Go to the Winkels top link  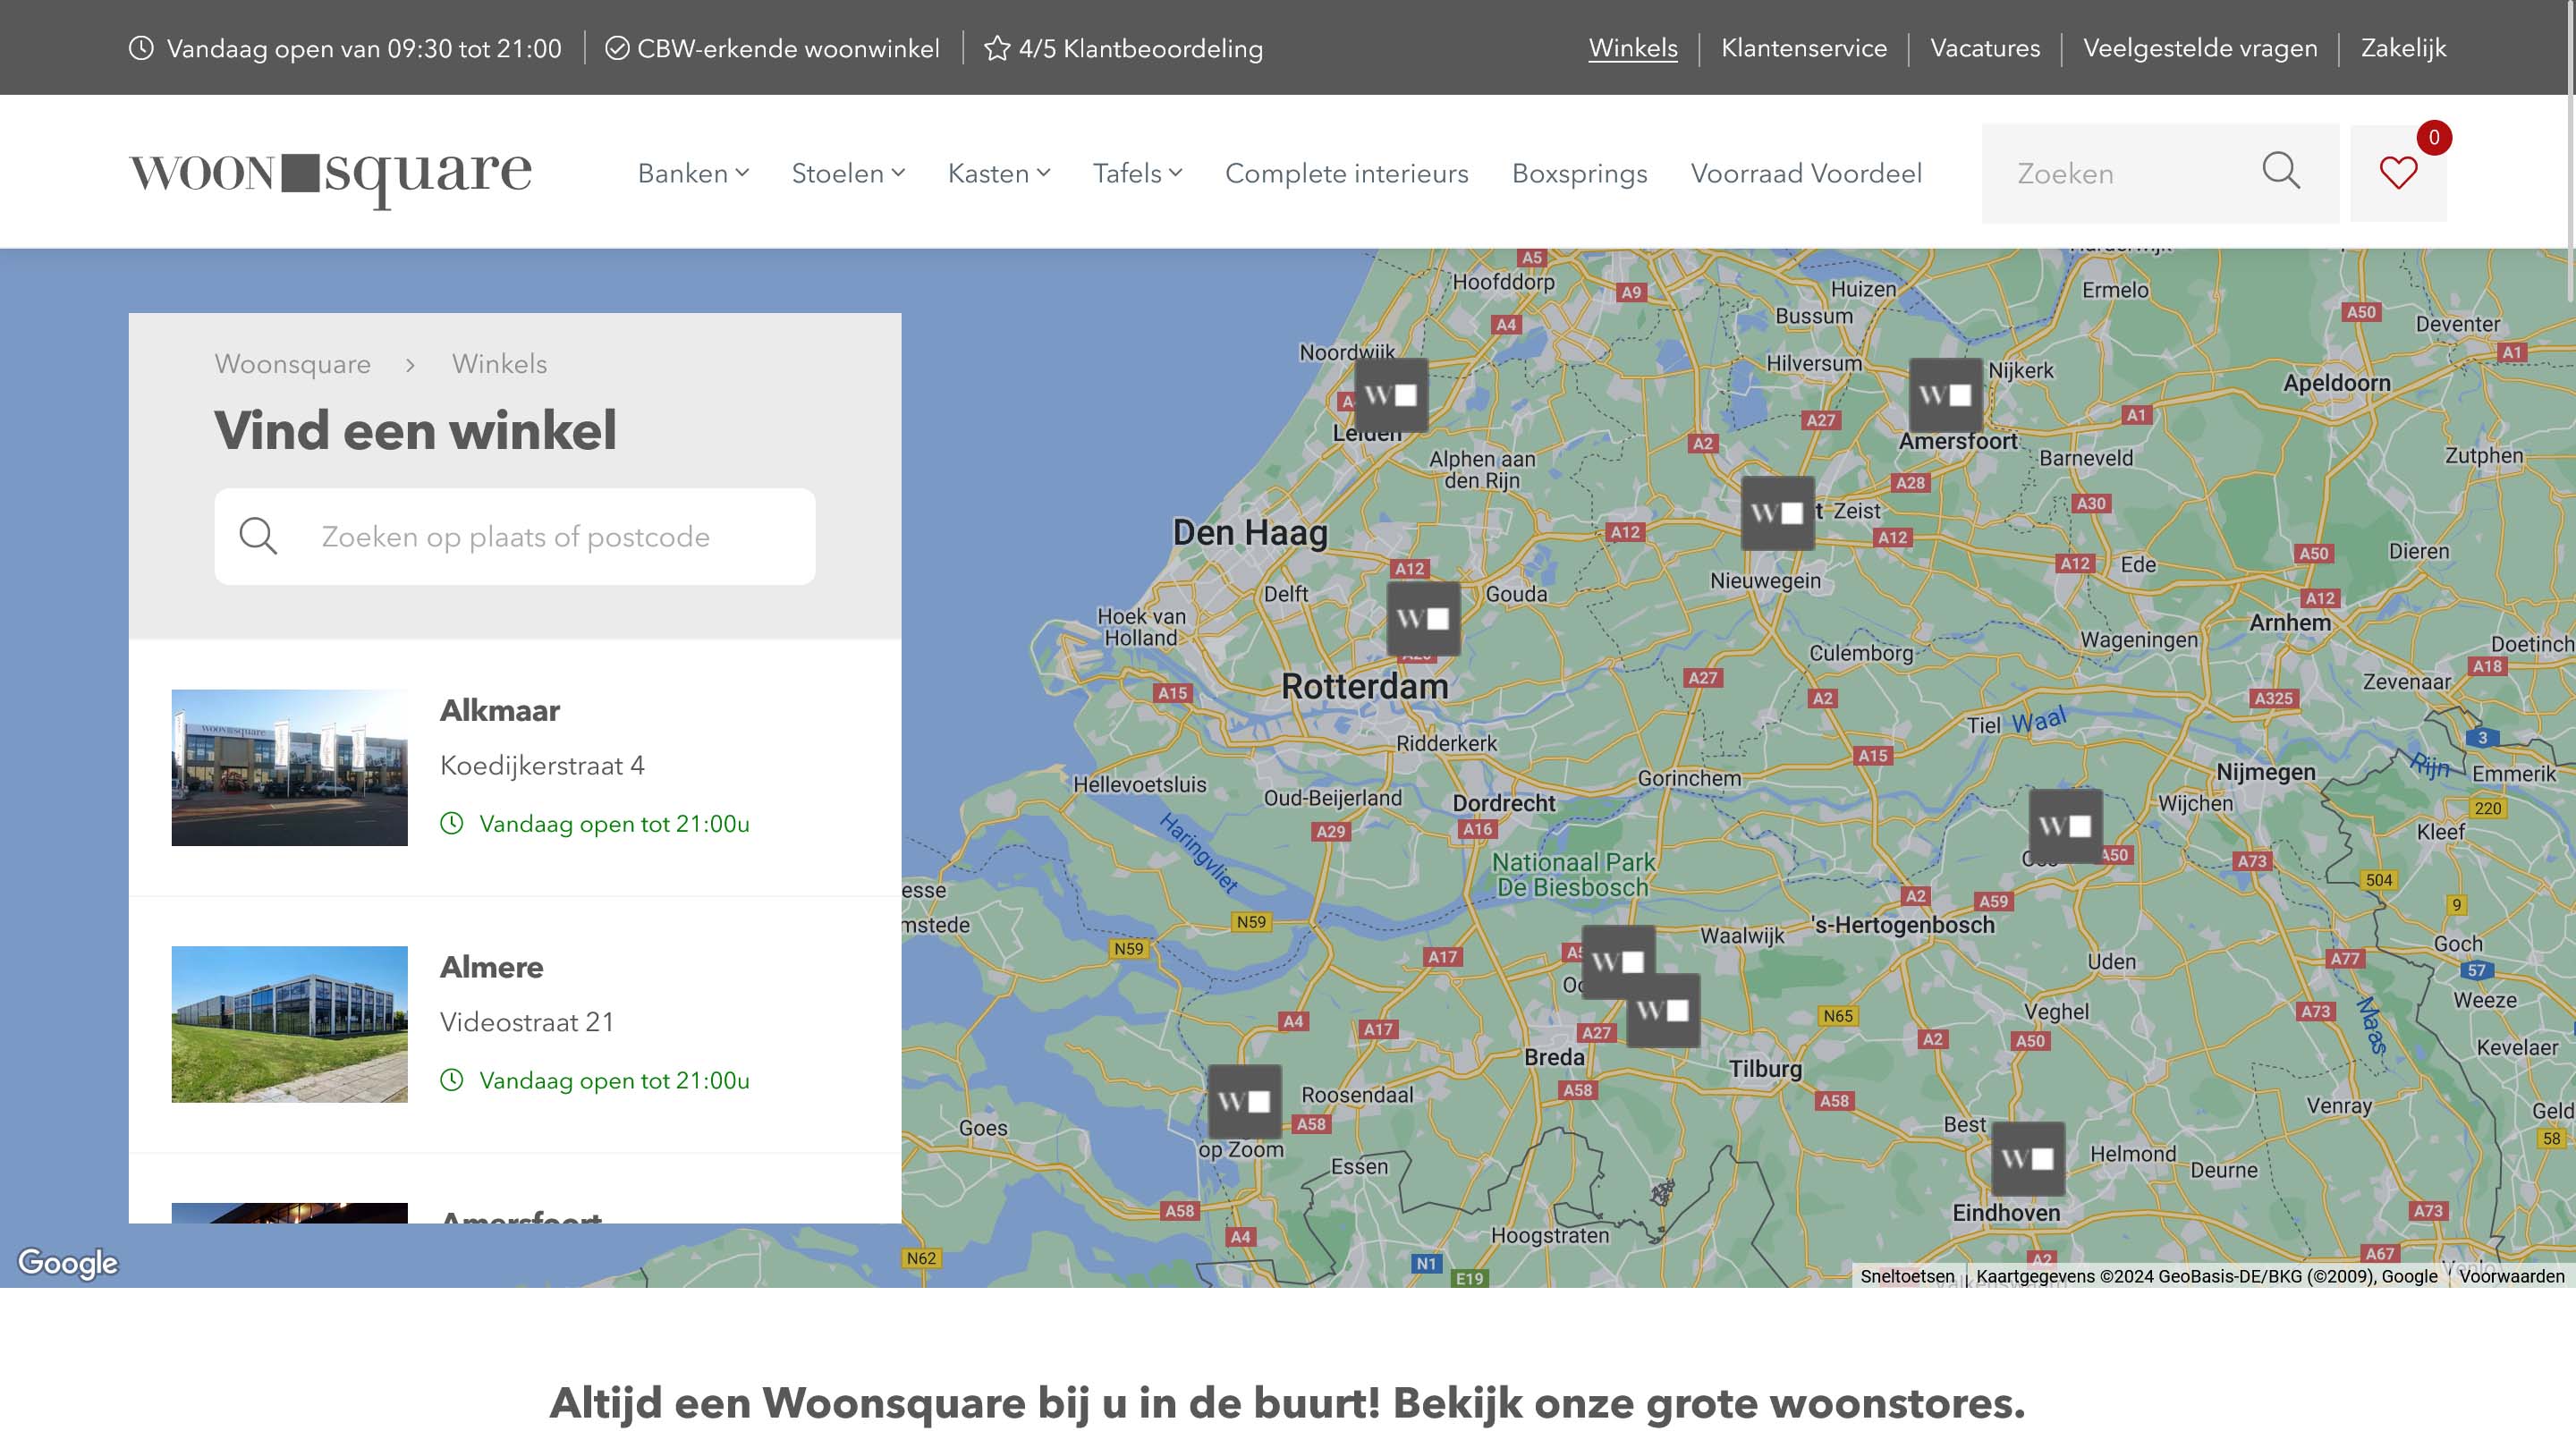1633,48
